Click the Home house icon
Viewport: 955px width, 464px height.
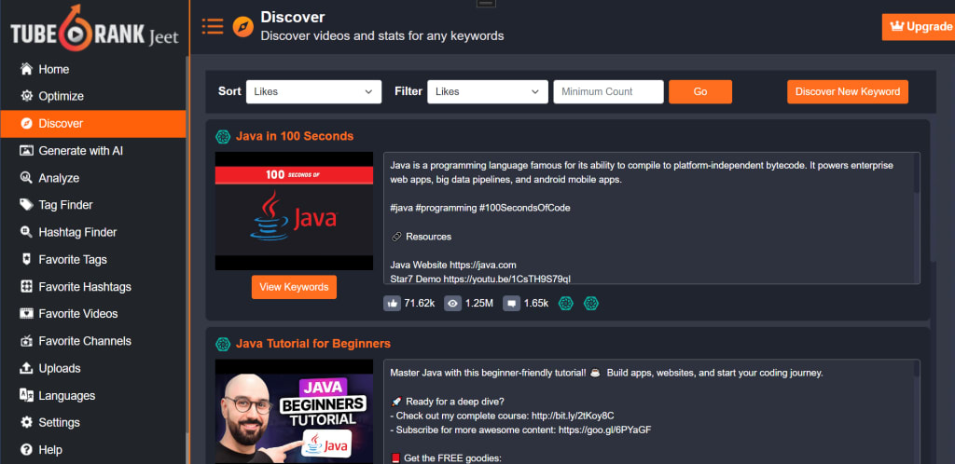coord(26,69)
